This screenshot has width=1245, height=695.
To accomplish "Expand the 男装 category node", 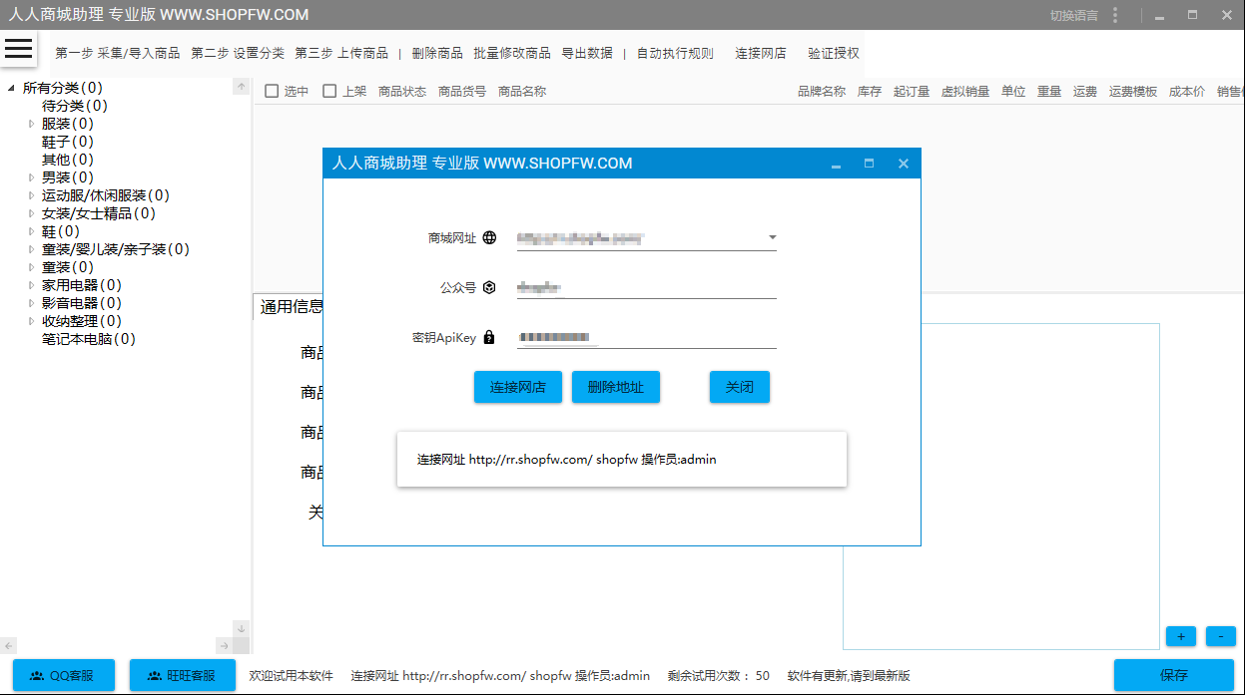I will [32, 178].
